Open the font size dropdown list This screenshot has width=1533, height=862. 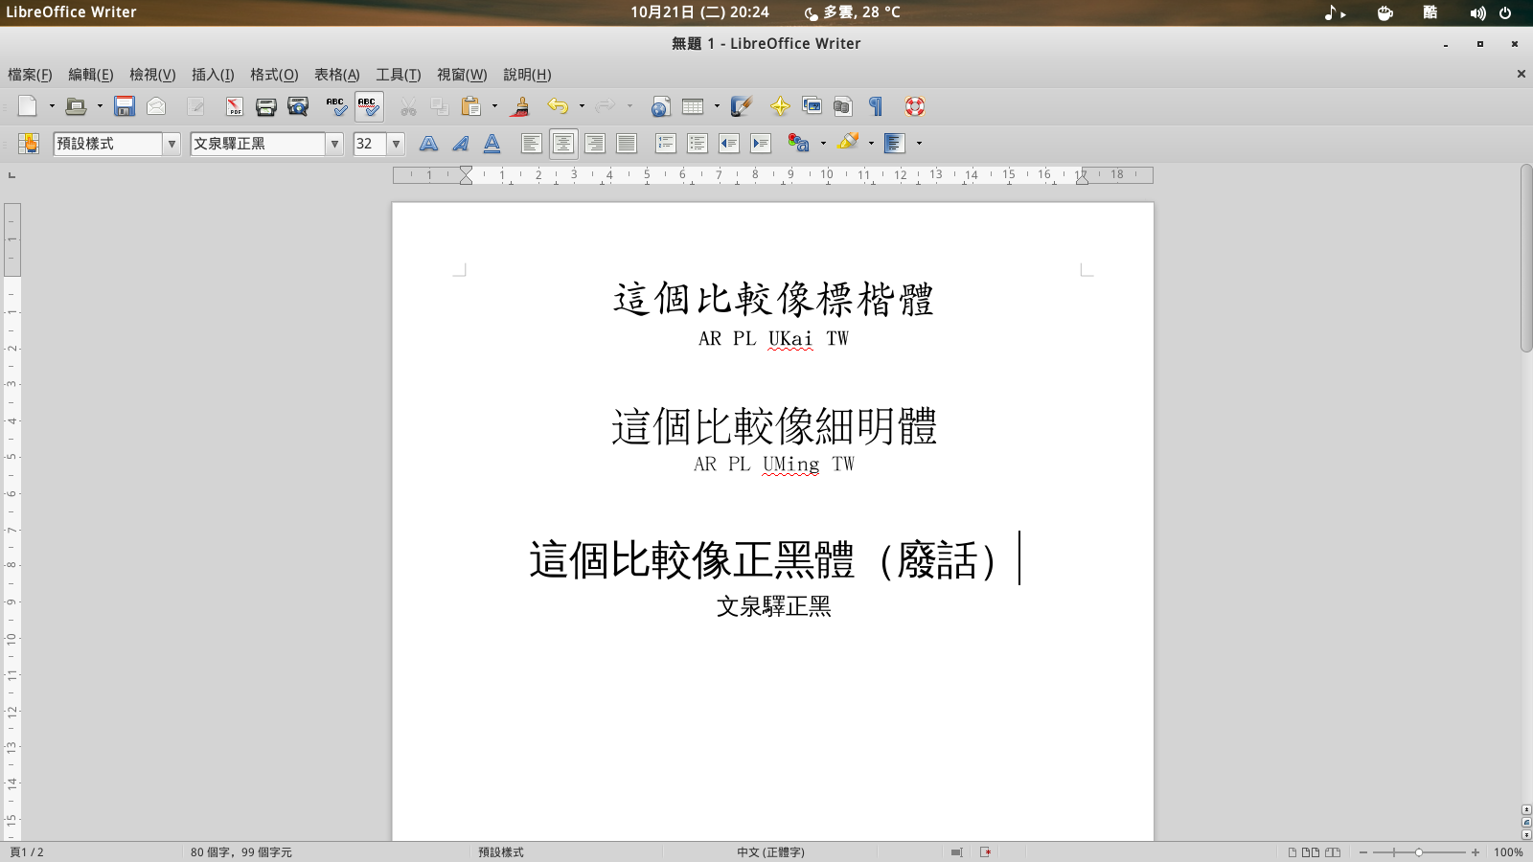(396, 144)
